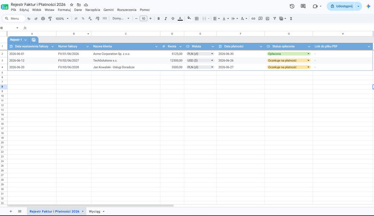Screen dimensions: 374x216
Task: Click the cell name box
Action: (x=9, y=28)
